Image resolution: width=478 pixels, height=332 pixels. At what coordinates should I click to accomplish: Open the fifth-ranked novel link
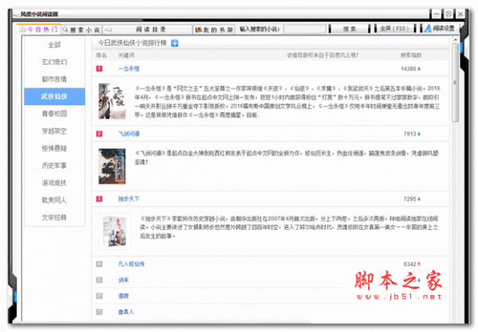coord(123,280)
